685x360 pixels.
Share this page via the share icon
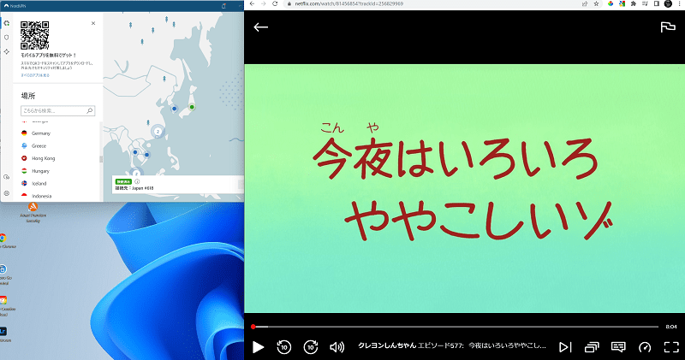(585, 3)
